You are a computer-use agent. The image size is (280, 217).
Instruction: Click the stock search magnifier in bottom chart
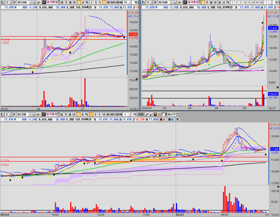33,114
